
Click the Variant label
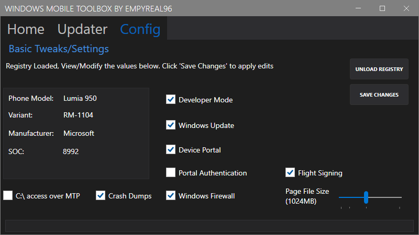[20, 115]
